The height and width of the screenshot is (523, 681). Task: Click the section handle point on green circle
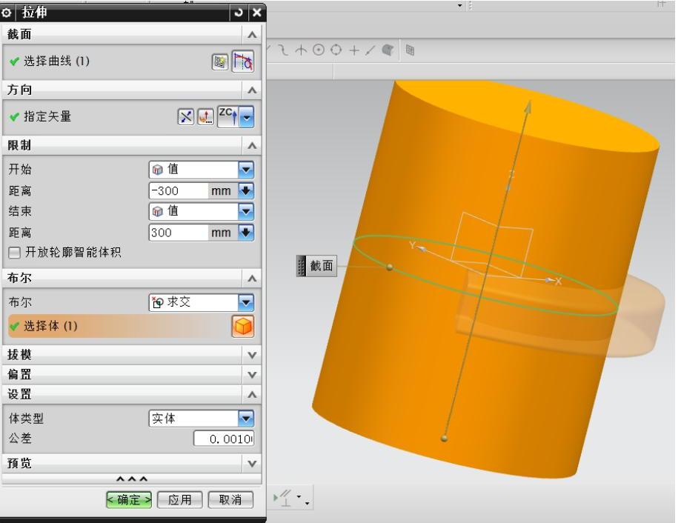coord(390,267)
